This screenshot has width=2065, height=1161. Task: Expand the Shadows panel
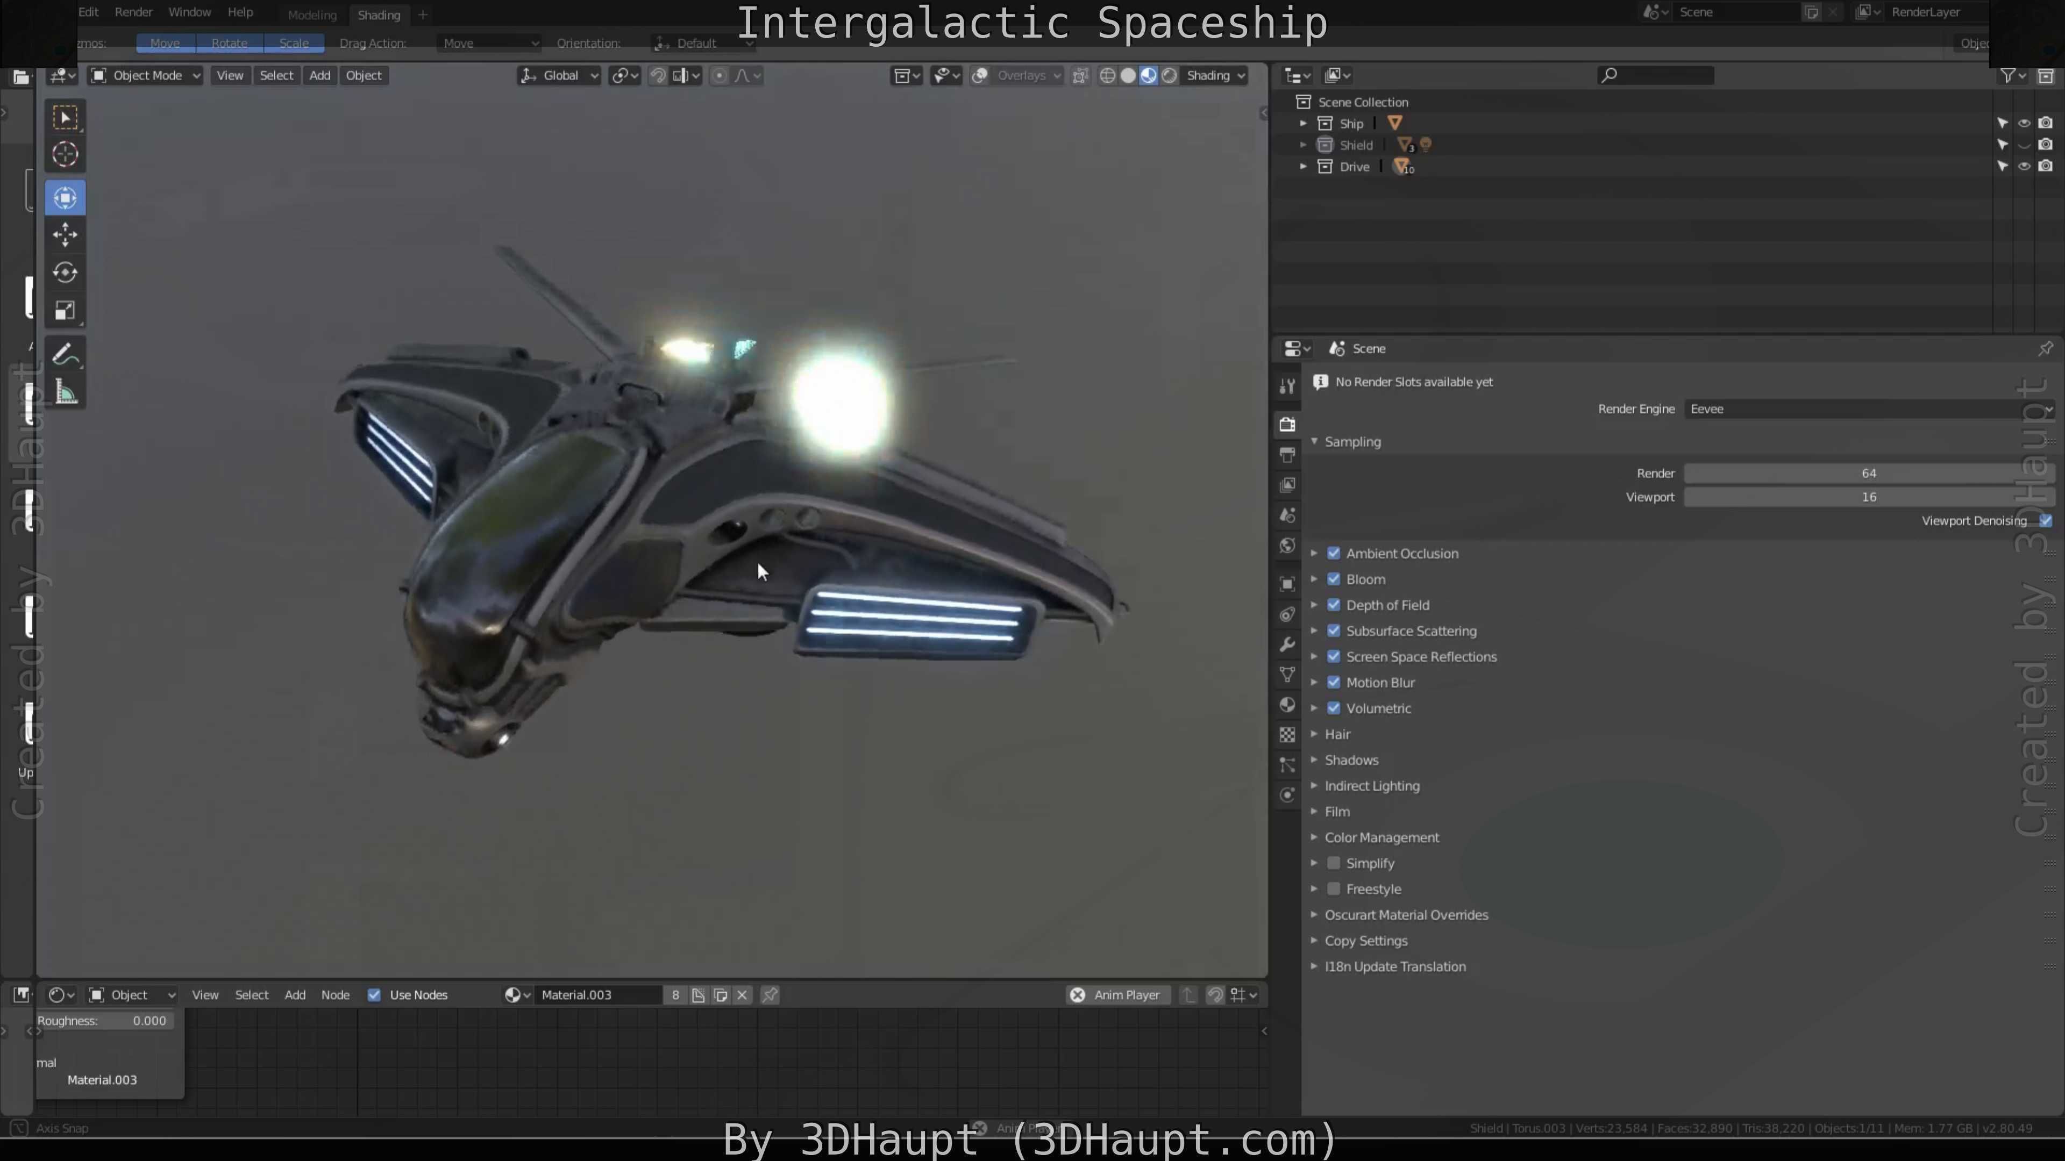[x=1351, y=759]
